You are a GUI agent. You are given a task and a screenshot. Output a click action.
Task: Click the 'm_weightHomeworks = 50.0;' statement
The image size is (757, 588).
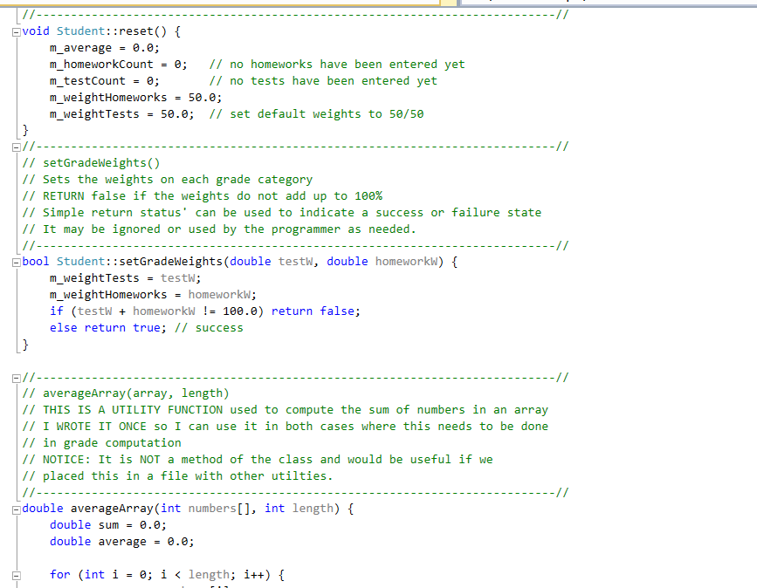coord(135,98)
